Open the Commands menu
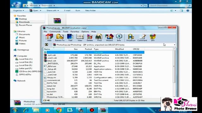Viewport: 202px width, 113px height. (55, 31)
